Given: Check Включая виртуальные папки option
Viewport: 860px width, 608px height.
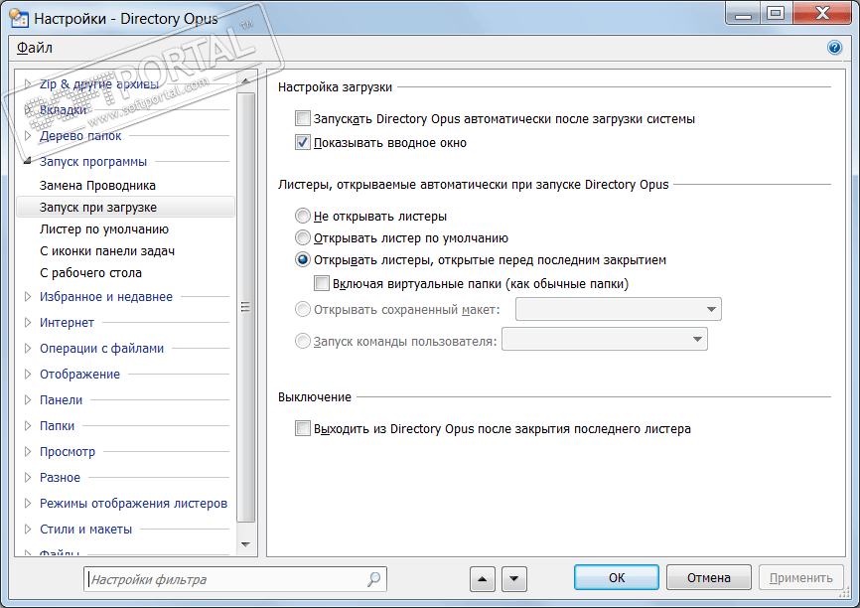Looking at the screenshot, I should click(x=322, y=284).
